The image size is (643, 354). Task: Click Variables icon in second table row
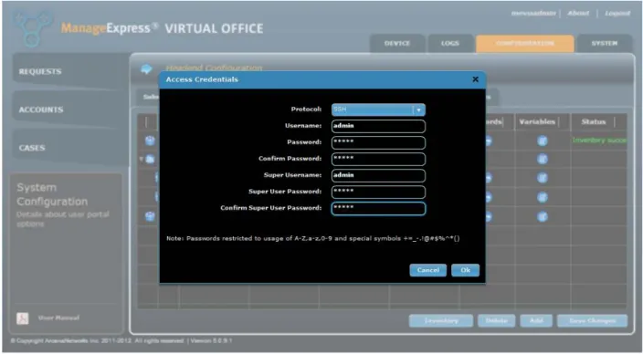543,159
